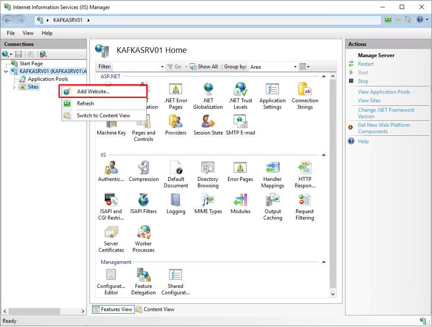Open Request Filtering feature
Image resolution: width=432 pixels, height=327 pixels.
point(305,207)
